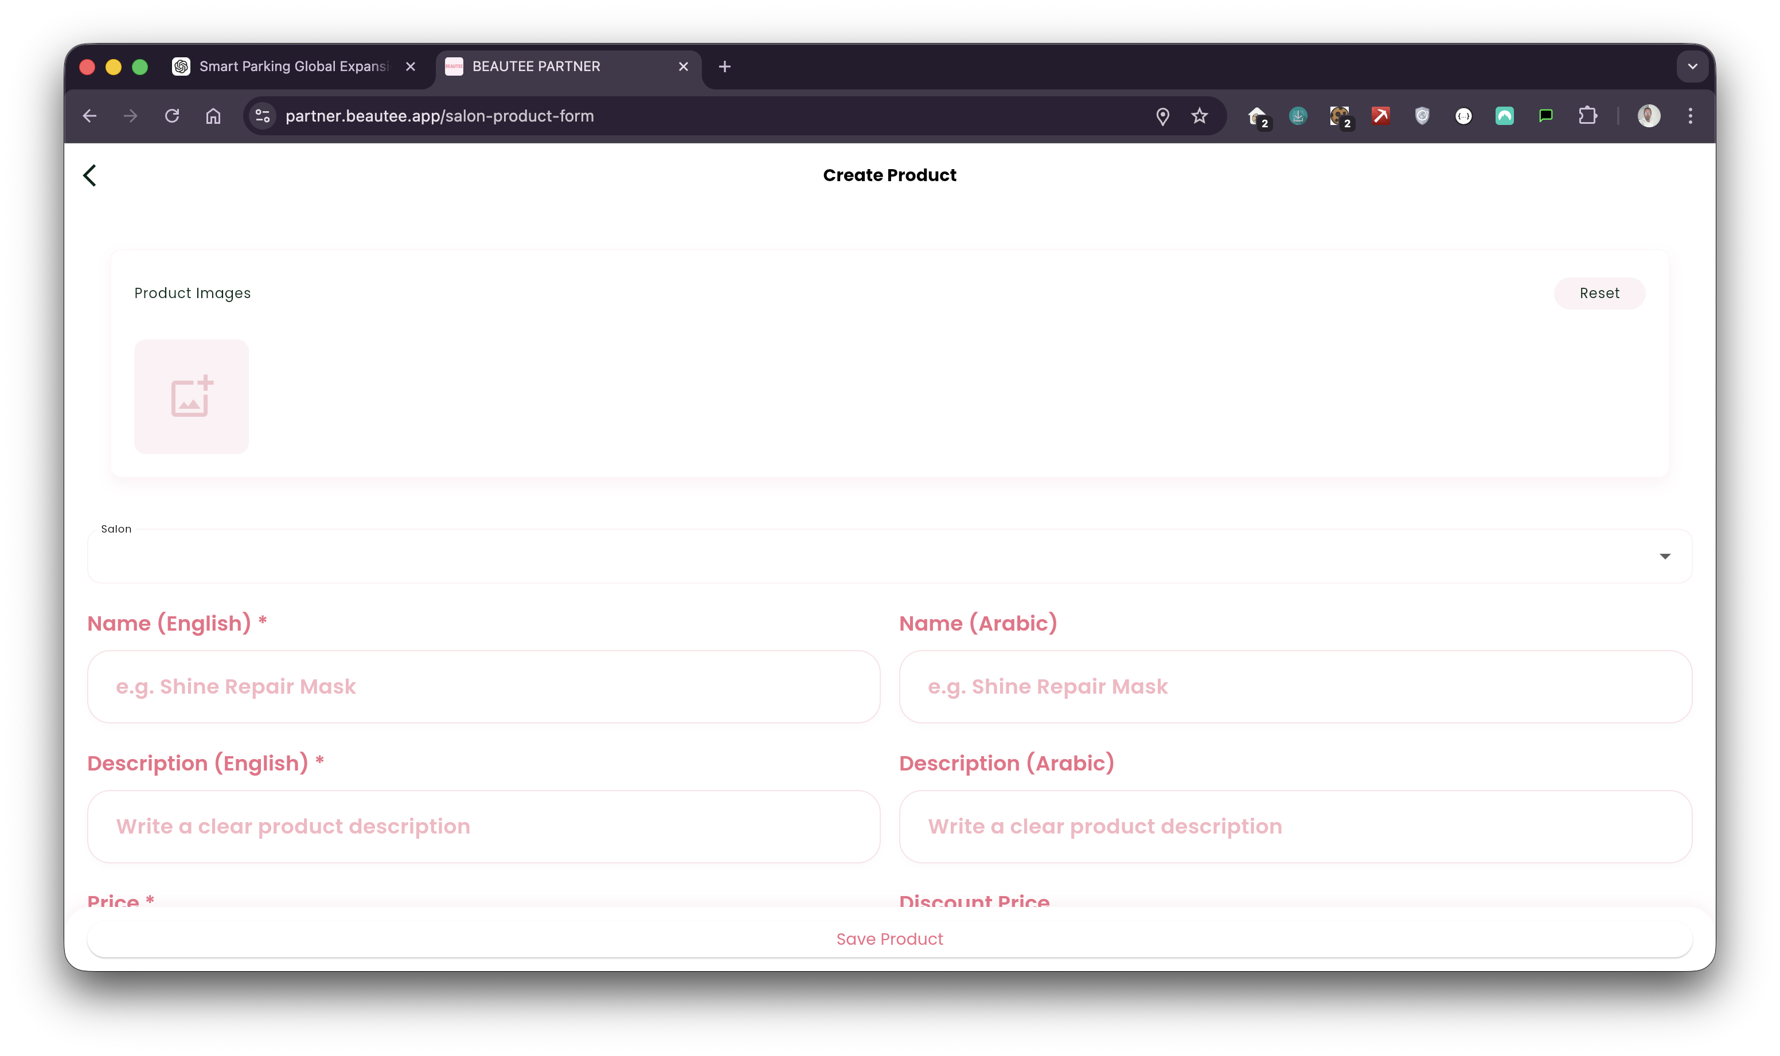Expand the Salon dropdown

[889, 556]
